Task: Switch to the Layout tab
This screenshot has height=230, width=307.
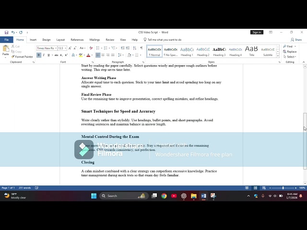Action: (x=60, y=40)
